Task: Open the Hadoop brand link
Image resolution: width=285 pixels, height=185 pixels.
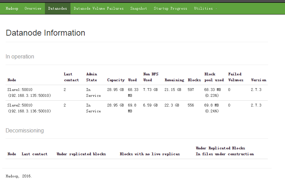Action: (12, 8)
